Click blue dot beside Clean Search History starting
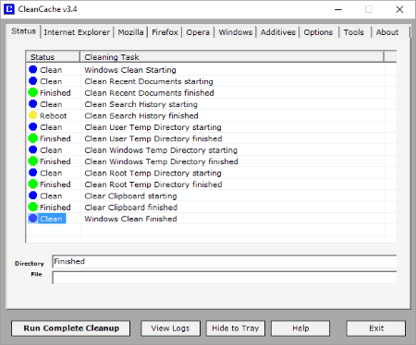 tap(33, 104)
